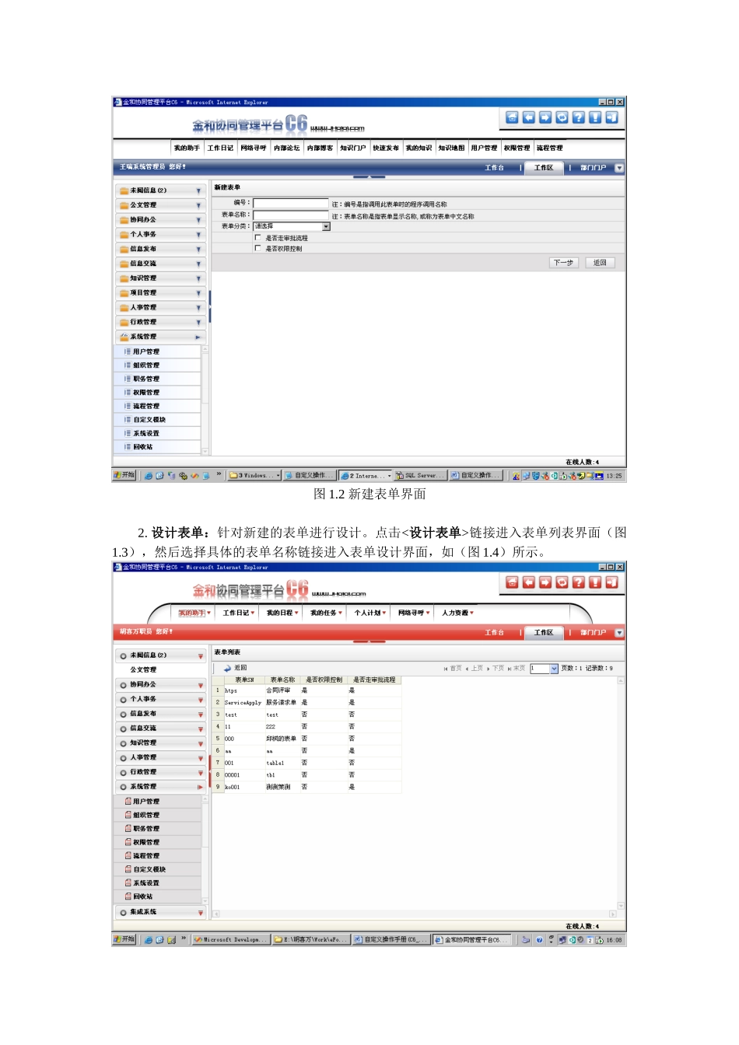This screenshot has width=739, height=1045.
Task: Click page icon beside 回收站 in 表单列表 sidebar
Action: tap(128, 896)
